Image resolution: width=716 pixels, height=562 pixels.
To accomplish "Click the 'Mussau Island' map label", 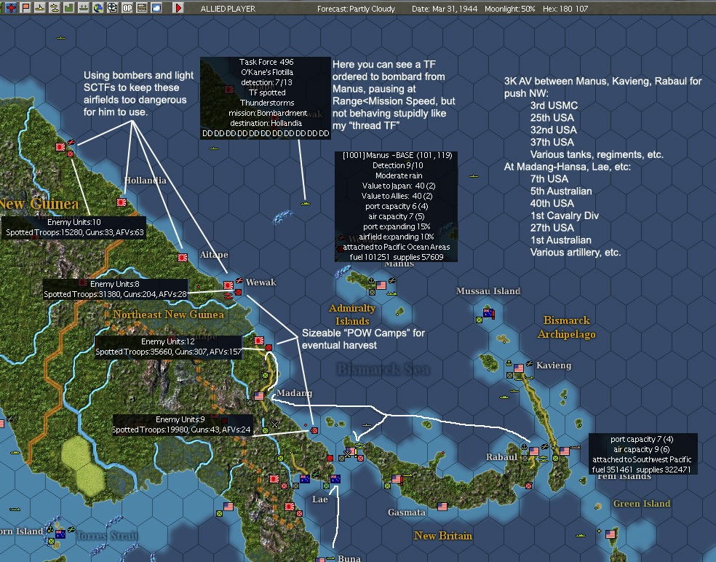I will click(488, 291).
